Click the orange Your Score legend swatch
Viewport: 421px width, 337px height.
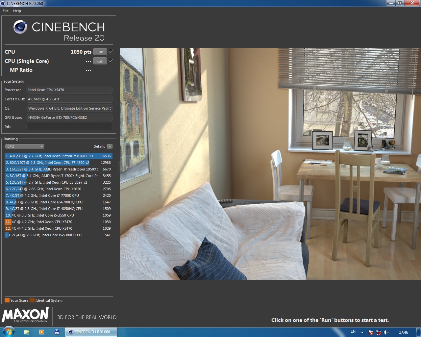[7, 300]
